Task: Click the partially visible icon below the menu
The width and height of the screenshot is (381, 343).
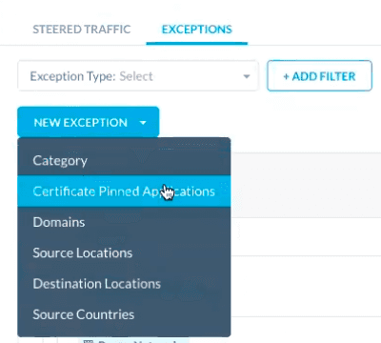Action: pyautogui.click(x=88, y=341)
